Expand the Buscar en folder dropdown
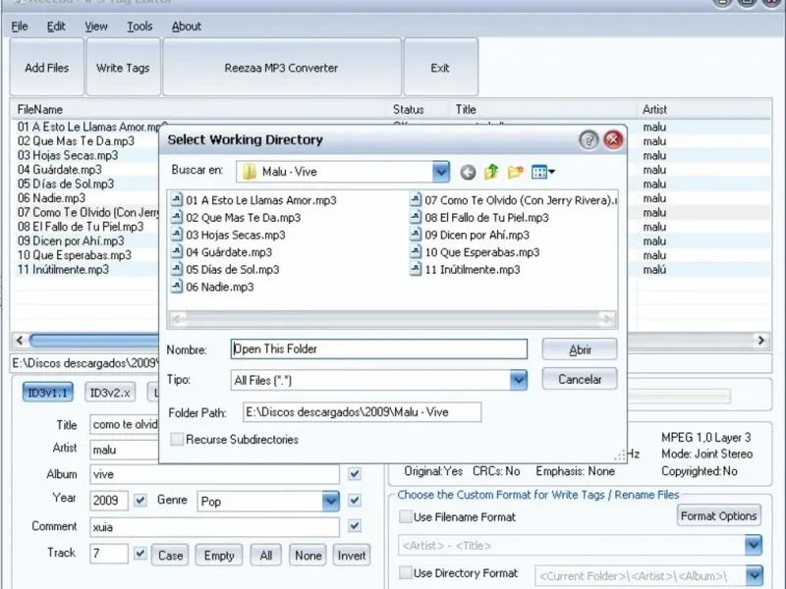The width and height of the screenshot is (786, 589). 440,172
